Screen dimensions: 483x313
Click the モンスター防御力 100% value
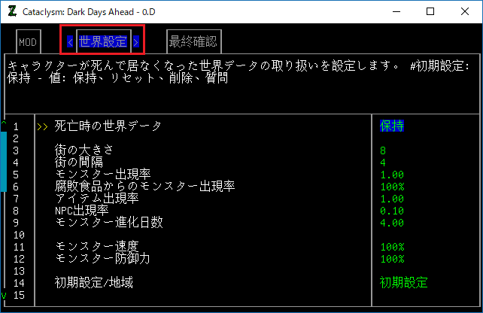pyautogui.click(x=392, y=258)
